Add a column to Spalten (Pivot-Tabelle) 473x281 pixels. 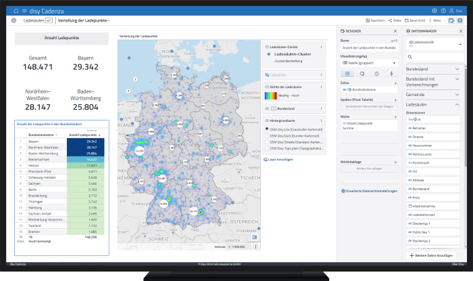point(395,100)
